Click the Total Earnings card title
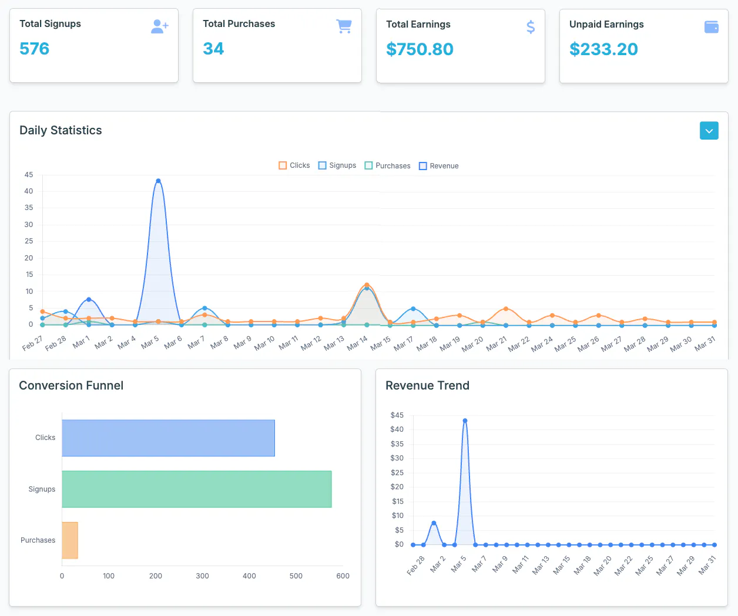738x616 pixels. coord(418,24)
